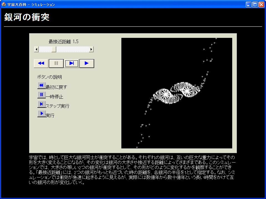Click the 最接近距離 1.5 label

64,42
